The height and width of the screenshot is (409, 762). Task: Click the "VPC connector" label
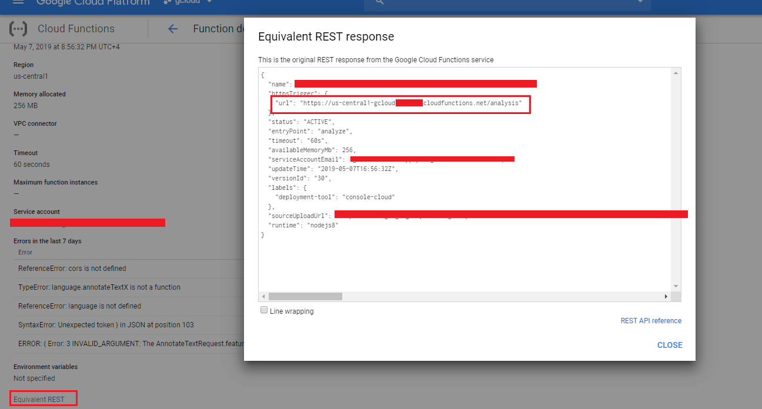(x=35, y=123)
